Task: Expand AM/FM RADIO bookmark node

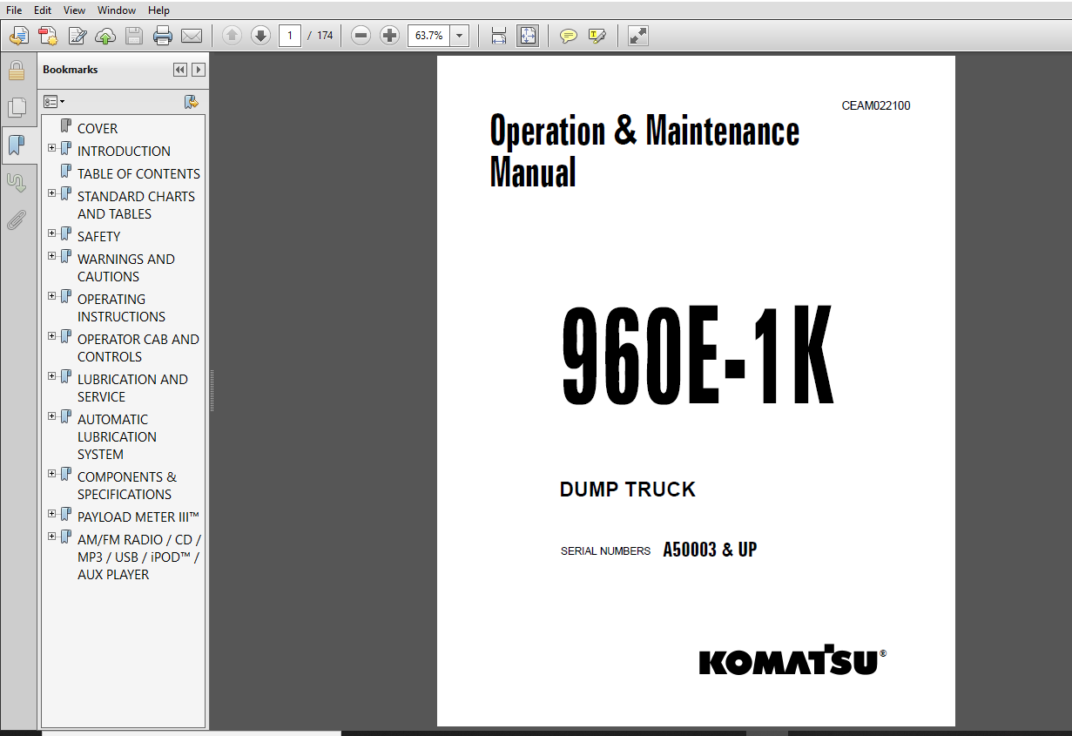Action: 52,537
